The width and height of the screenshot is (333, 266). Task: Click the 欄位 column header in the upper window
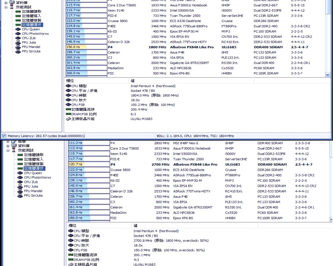tap(96, 81)
